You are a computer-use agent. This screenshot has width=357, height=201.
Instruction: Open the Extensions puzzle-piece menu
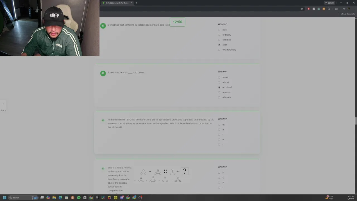329,9
